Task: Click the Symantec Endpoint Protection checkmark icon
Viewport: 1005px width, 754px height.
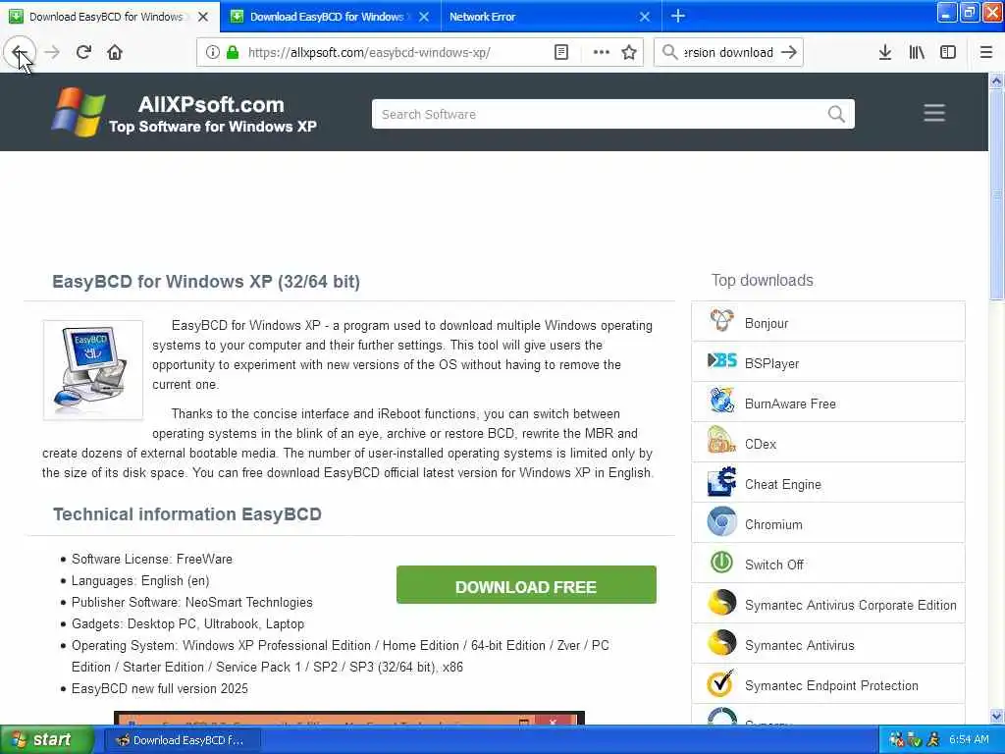Action: [721, 683]
